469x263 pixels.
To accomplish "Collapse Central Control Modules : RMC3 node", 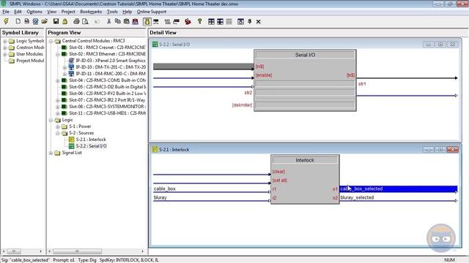I will (51, 41).
